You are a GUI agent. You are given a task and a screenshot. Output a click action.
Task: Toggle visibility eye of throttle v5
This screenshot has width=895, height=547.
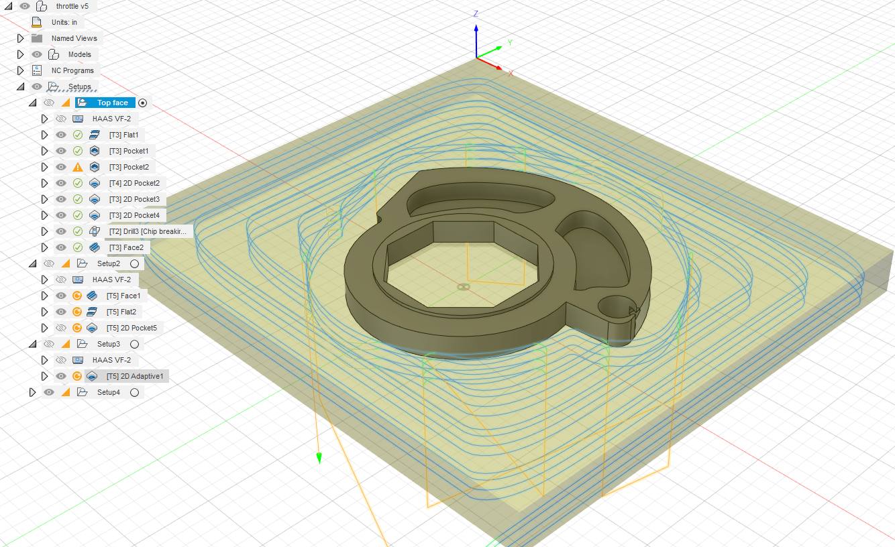pos(25,6)
